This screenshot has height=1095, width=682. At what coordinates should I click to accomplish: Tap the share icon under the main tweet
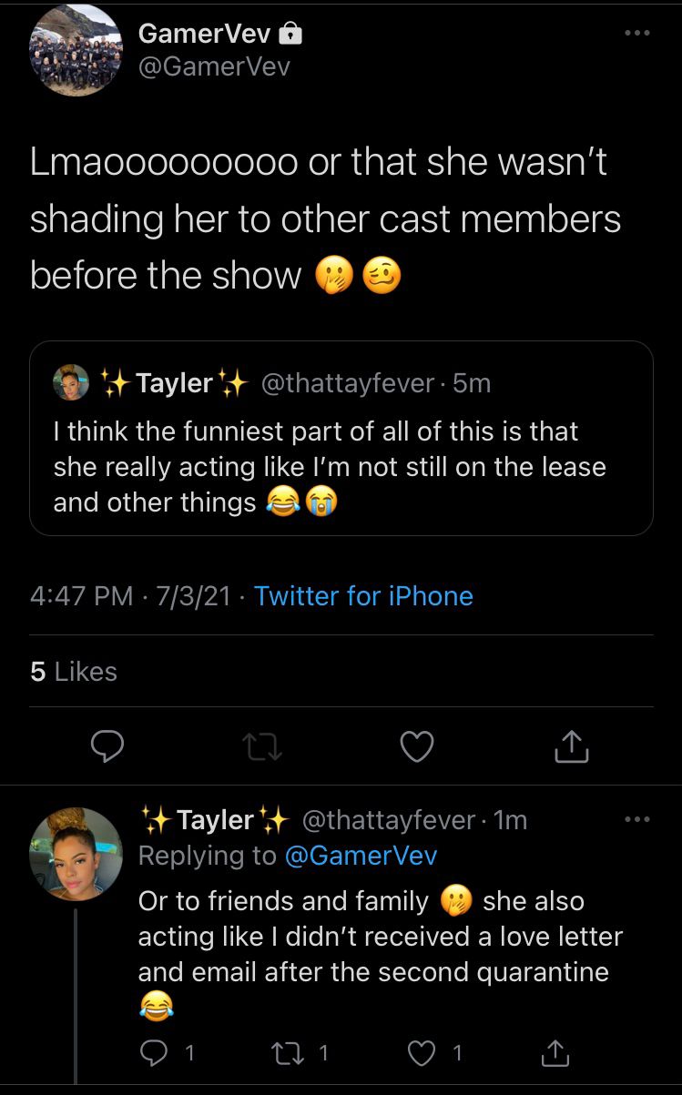(x=572, y=746)
